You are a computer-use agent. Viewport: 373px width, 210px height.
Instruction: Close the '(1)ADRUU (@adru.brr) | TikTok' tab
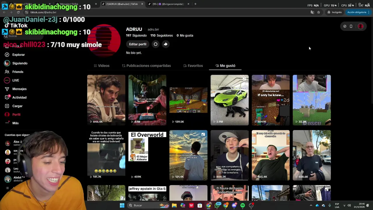[x=142, y=4]
